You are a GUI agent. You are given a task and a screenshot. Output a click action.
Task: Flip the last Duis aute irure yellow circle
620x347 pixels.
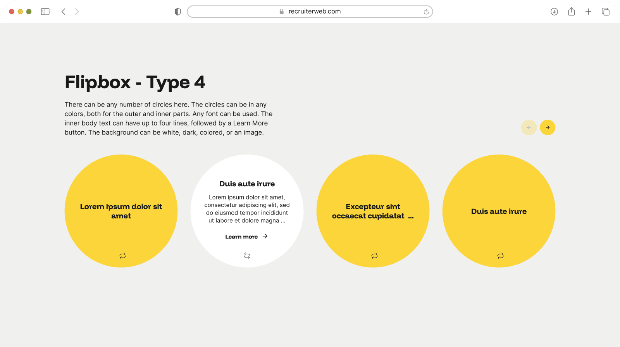click(500, 256)
